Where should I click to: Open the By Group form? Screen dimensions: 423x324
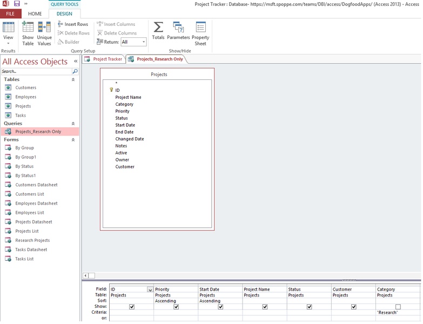(x=24, y=148)
